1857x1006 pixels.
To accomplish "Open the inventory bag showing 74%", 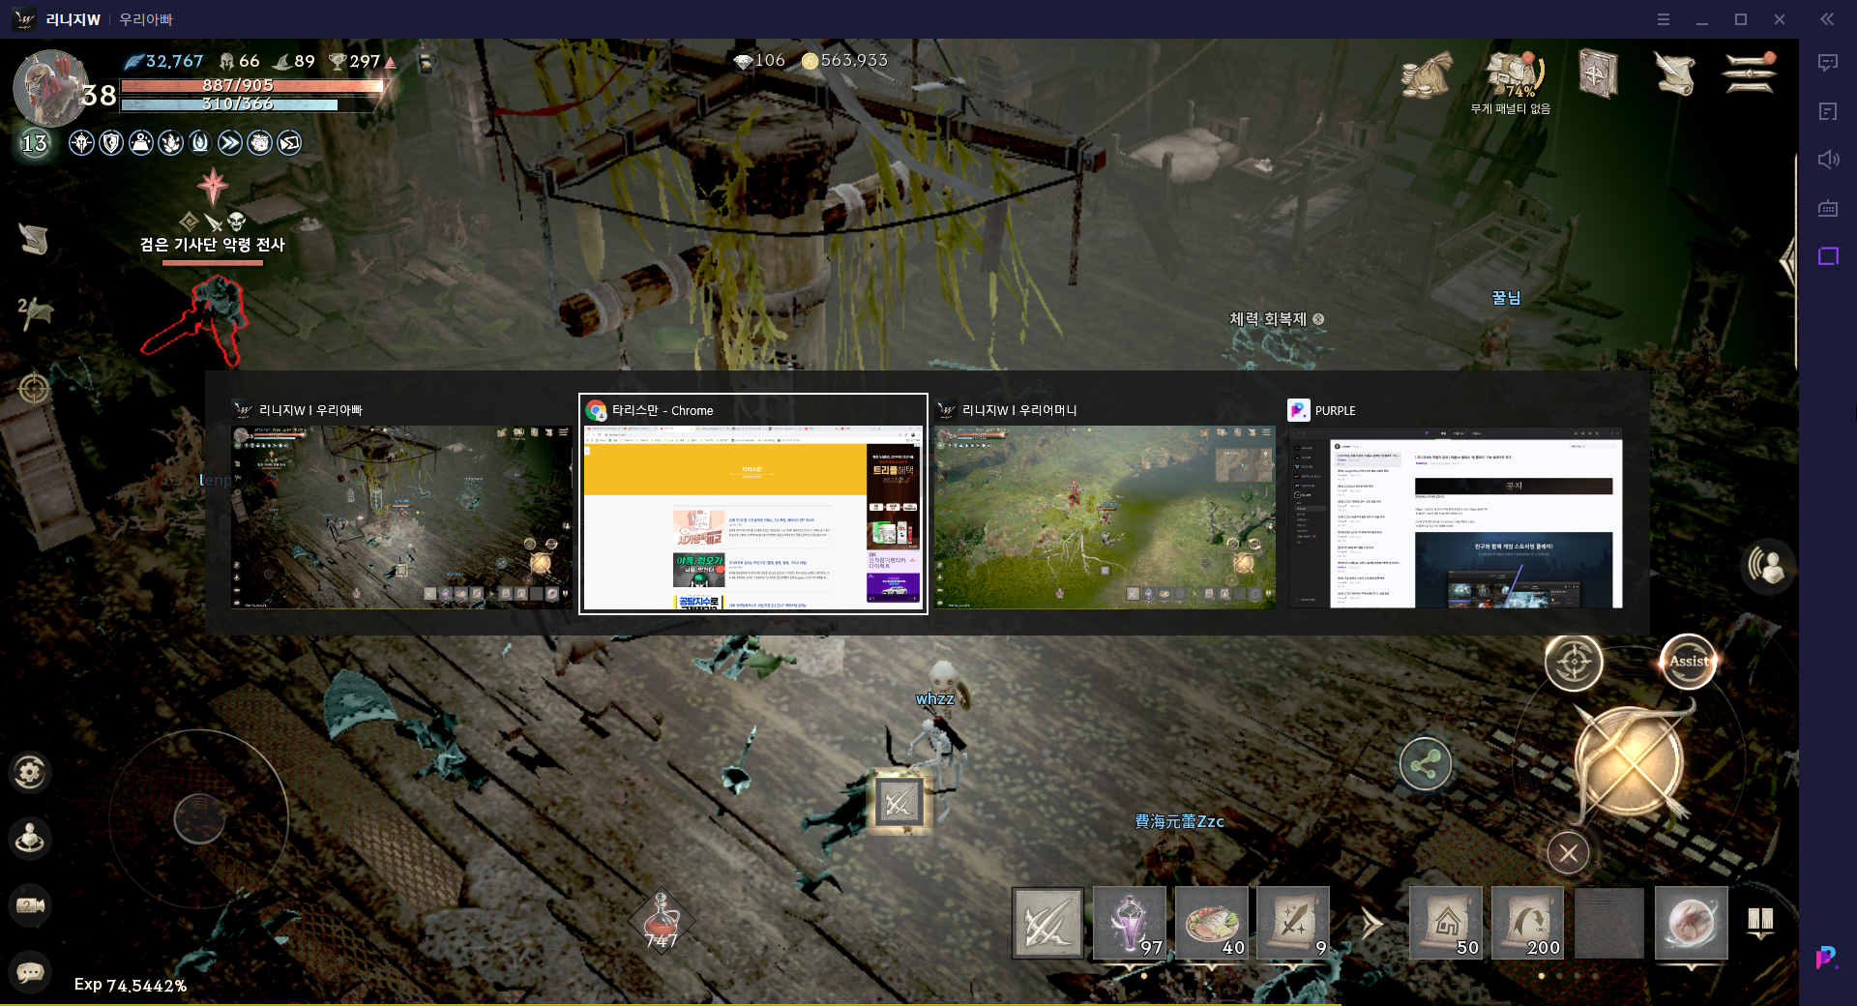I will click(1514, 74).
